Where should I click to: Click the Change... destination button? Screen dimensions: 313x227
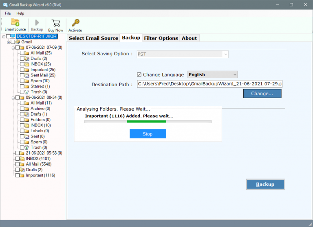[x=262, y=94]
